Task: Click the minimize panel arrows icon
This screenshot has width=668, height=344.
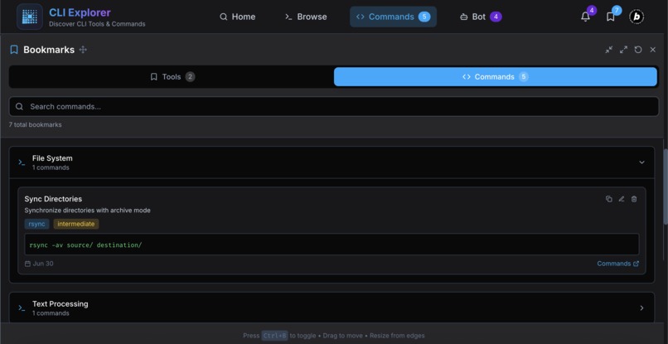Action: click(x=609, y=50)
